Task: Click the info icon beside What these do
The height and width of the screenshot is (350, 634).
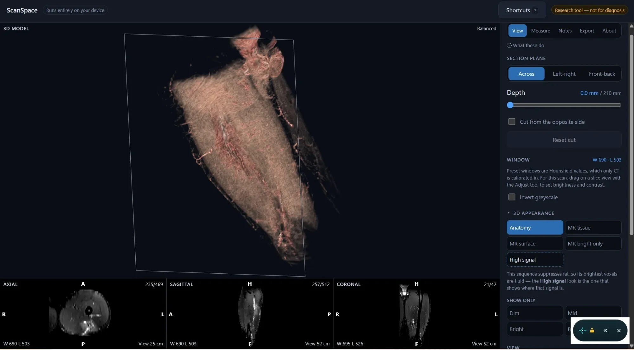Action: [x=509, y=45]
